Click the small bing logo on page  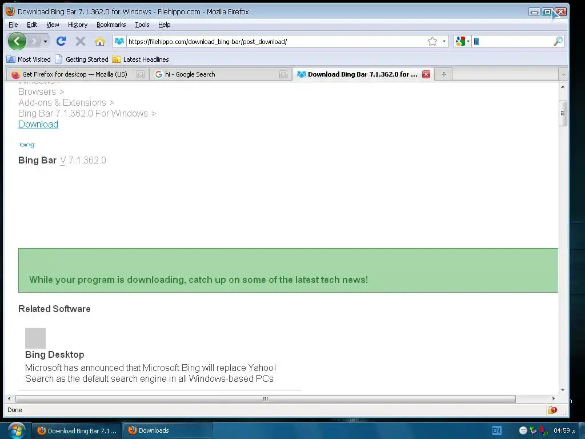(27, 145)
